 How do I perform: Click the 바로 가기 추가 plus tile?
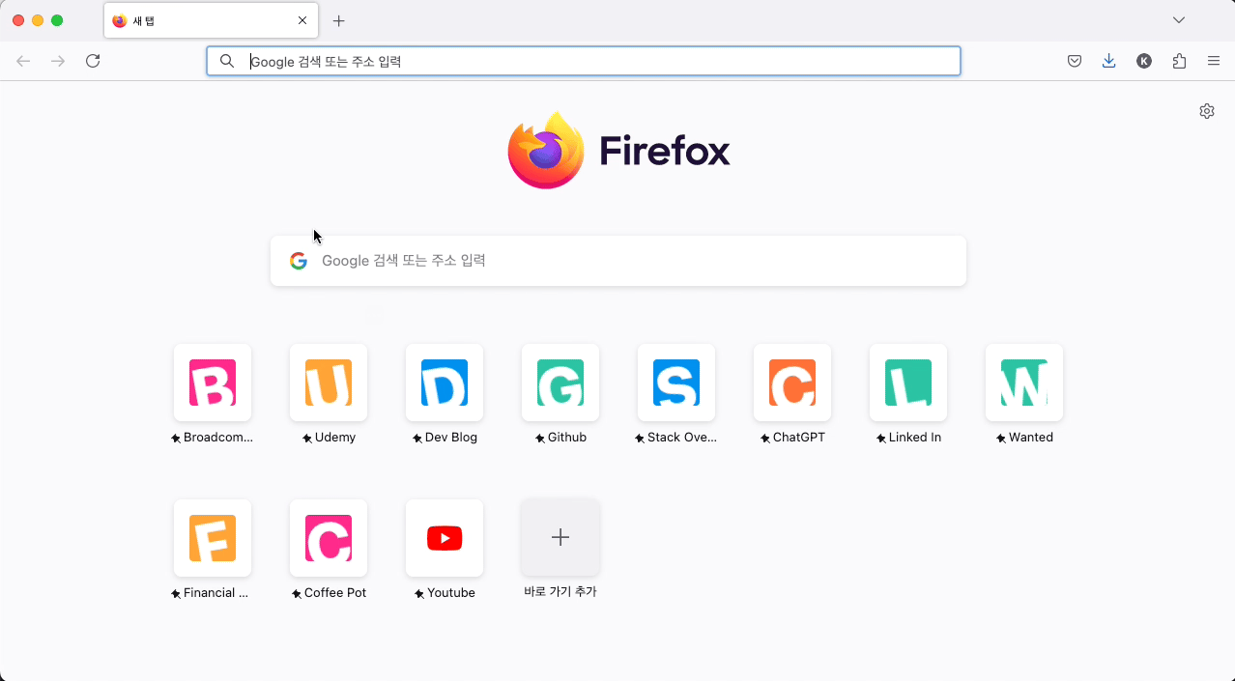(x=560, y=538)
